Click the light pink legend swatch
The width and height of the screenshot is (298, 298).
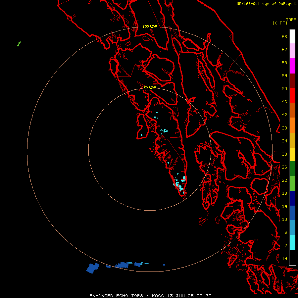coord(292,51)
